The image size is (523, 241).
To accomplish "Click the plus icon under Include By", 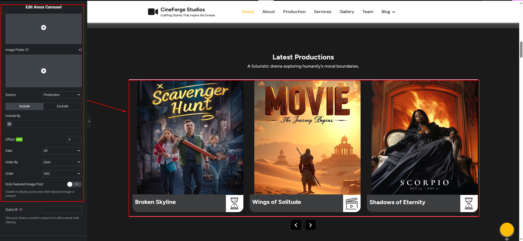I will tap(9, 124).
